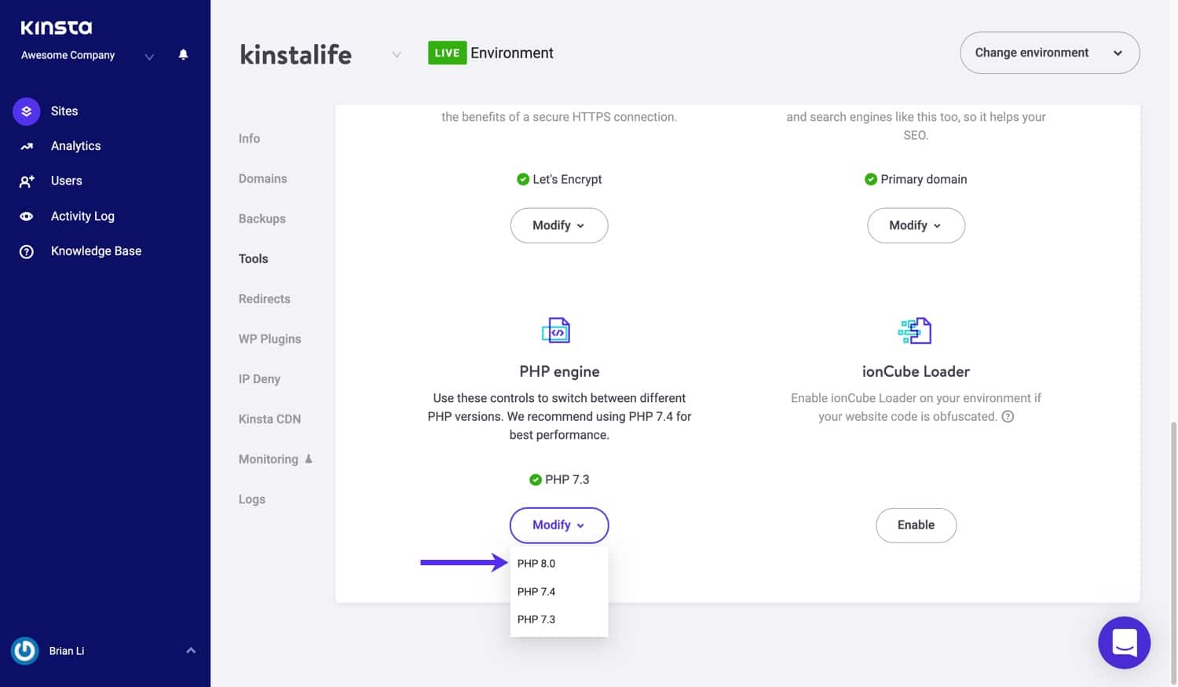
Task: Click the Kinsta logo
Action: point(56,27)
